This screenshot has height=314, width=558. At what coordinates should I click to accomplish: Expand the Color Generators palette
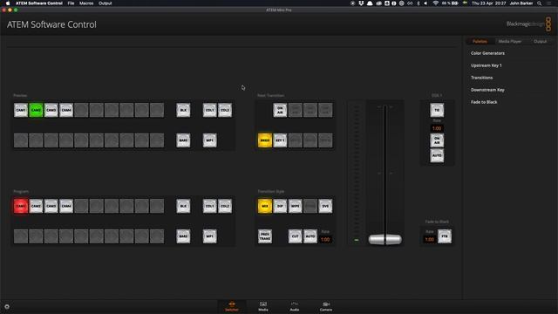pyautogui.click(x=487, y=53)
